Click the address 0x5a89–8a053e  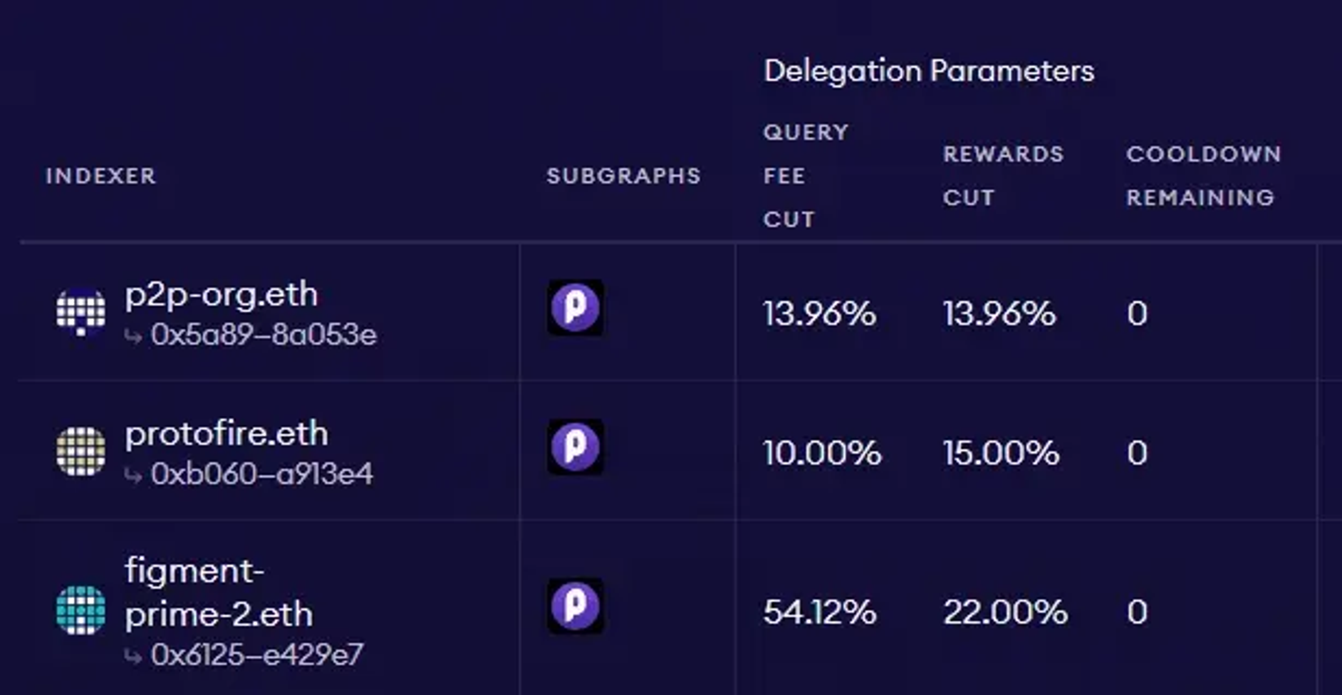click(264, 335)
